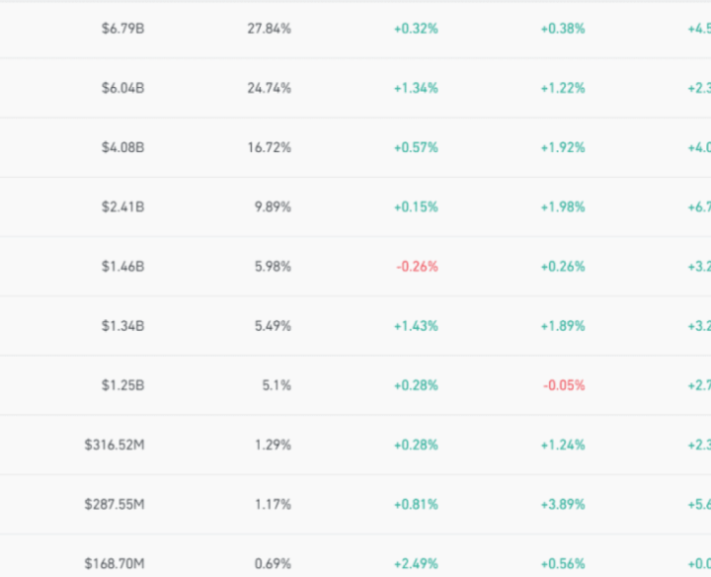Click the 24.74% share cell
This screenshot has width=711, height=577.
click(269, 88)
